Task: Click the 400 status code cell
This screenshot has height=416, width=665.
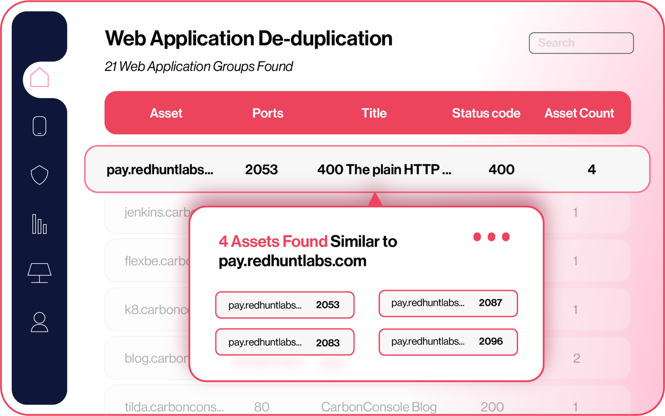Action: click(502, 169)
